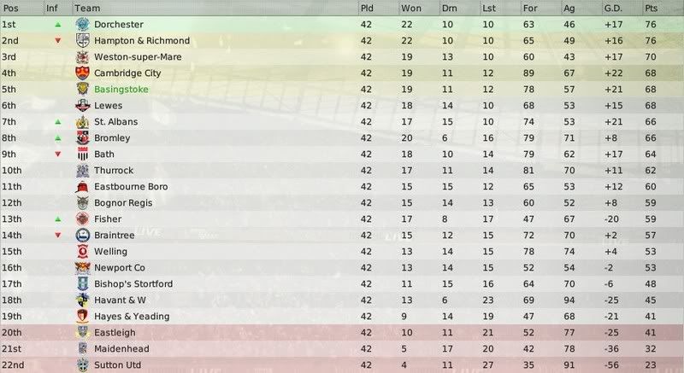Click the Basingstoke club badge icon

pos(82,90)
